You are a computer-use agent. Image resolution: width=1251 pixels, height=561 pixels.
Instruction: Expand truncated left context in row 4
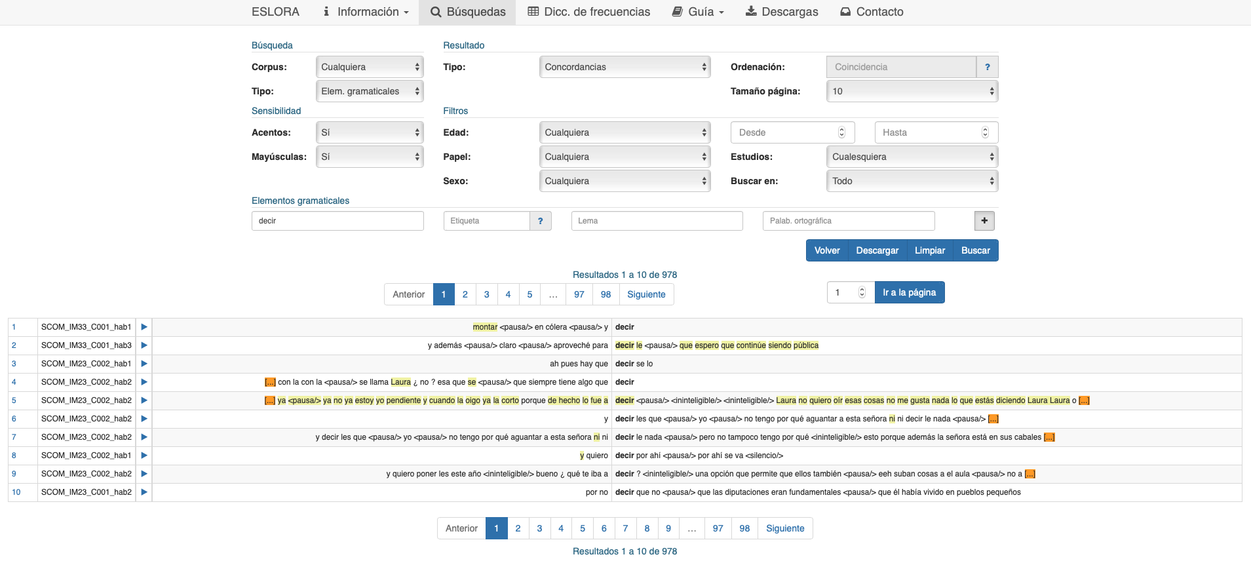[x=269, y=382]
